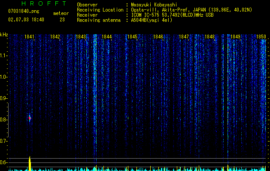Click the HROFFT title text

[44, 3]
